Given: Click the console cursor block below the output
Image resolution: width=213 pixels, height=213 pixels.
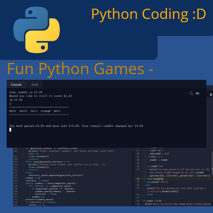Looking at the screenshot, I should 10,130.
